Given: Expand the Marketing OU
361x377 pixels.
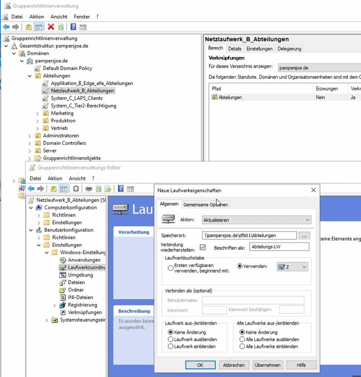Looking at the screenshot, I should coord(37,114).
